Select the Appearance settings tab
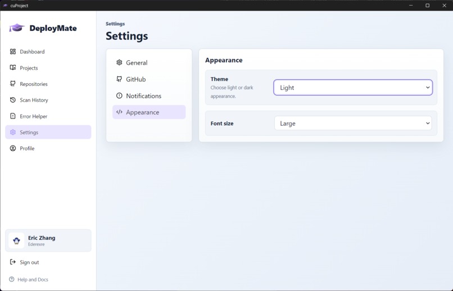This screenshot has height=291, width=453. tap(149, 112)
